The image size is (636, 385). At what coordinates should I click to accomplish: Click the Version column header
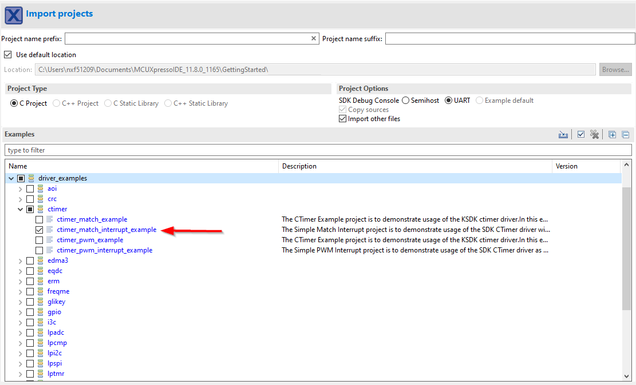pyautogui.click(x=585, y=166)
